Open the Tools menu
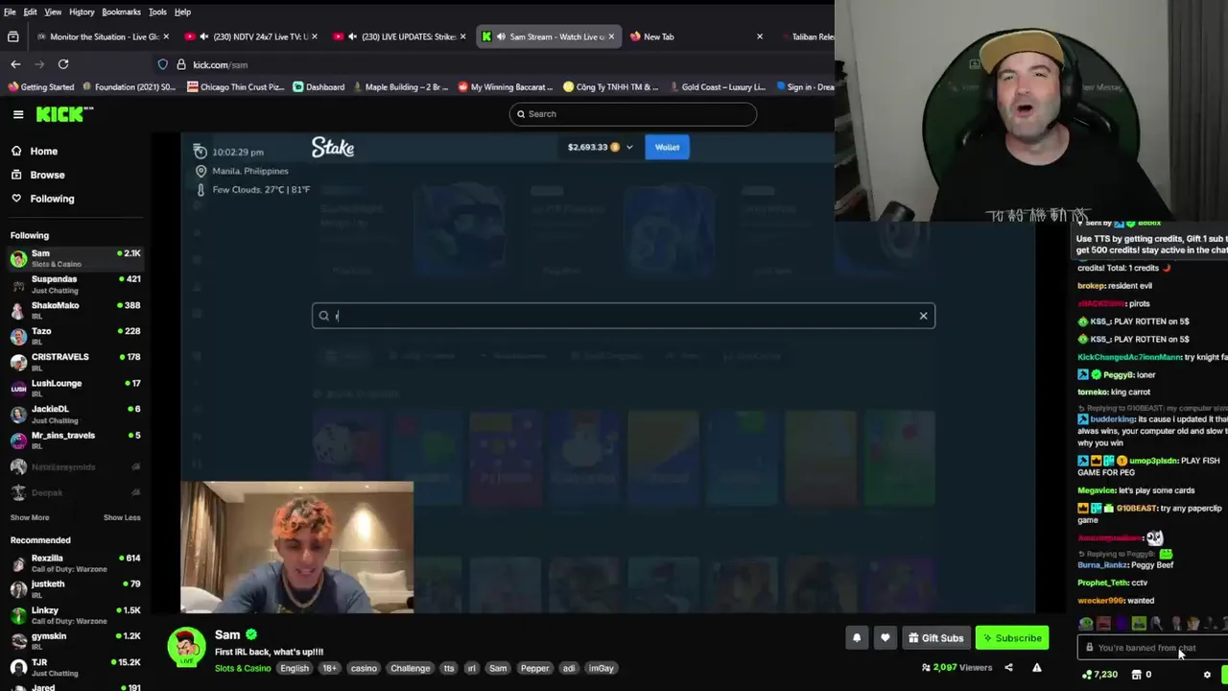 point(157,12)
